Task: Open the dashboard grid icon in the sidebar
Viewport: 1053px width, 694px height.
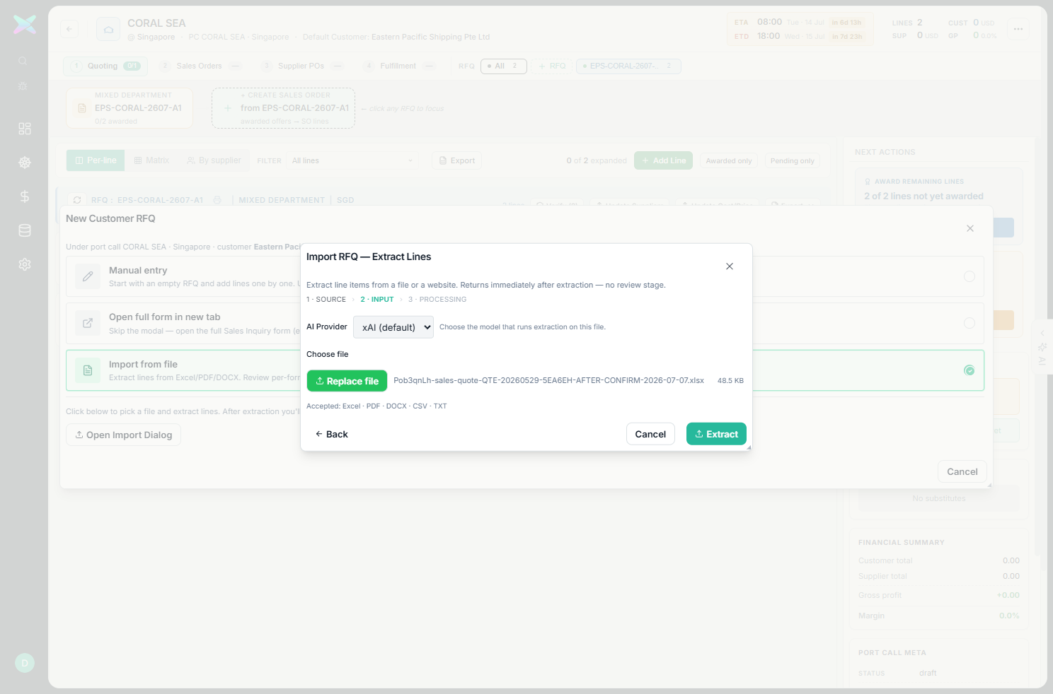Action: coord(25,129)
